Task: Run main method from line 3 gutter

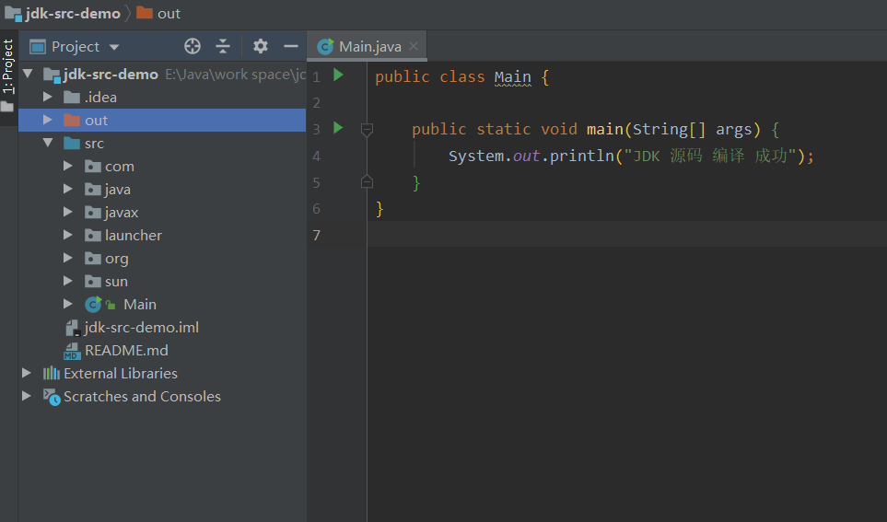Action: [338, 128]
